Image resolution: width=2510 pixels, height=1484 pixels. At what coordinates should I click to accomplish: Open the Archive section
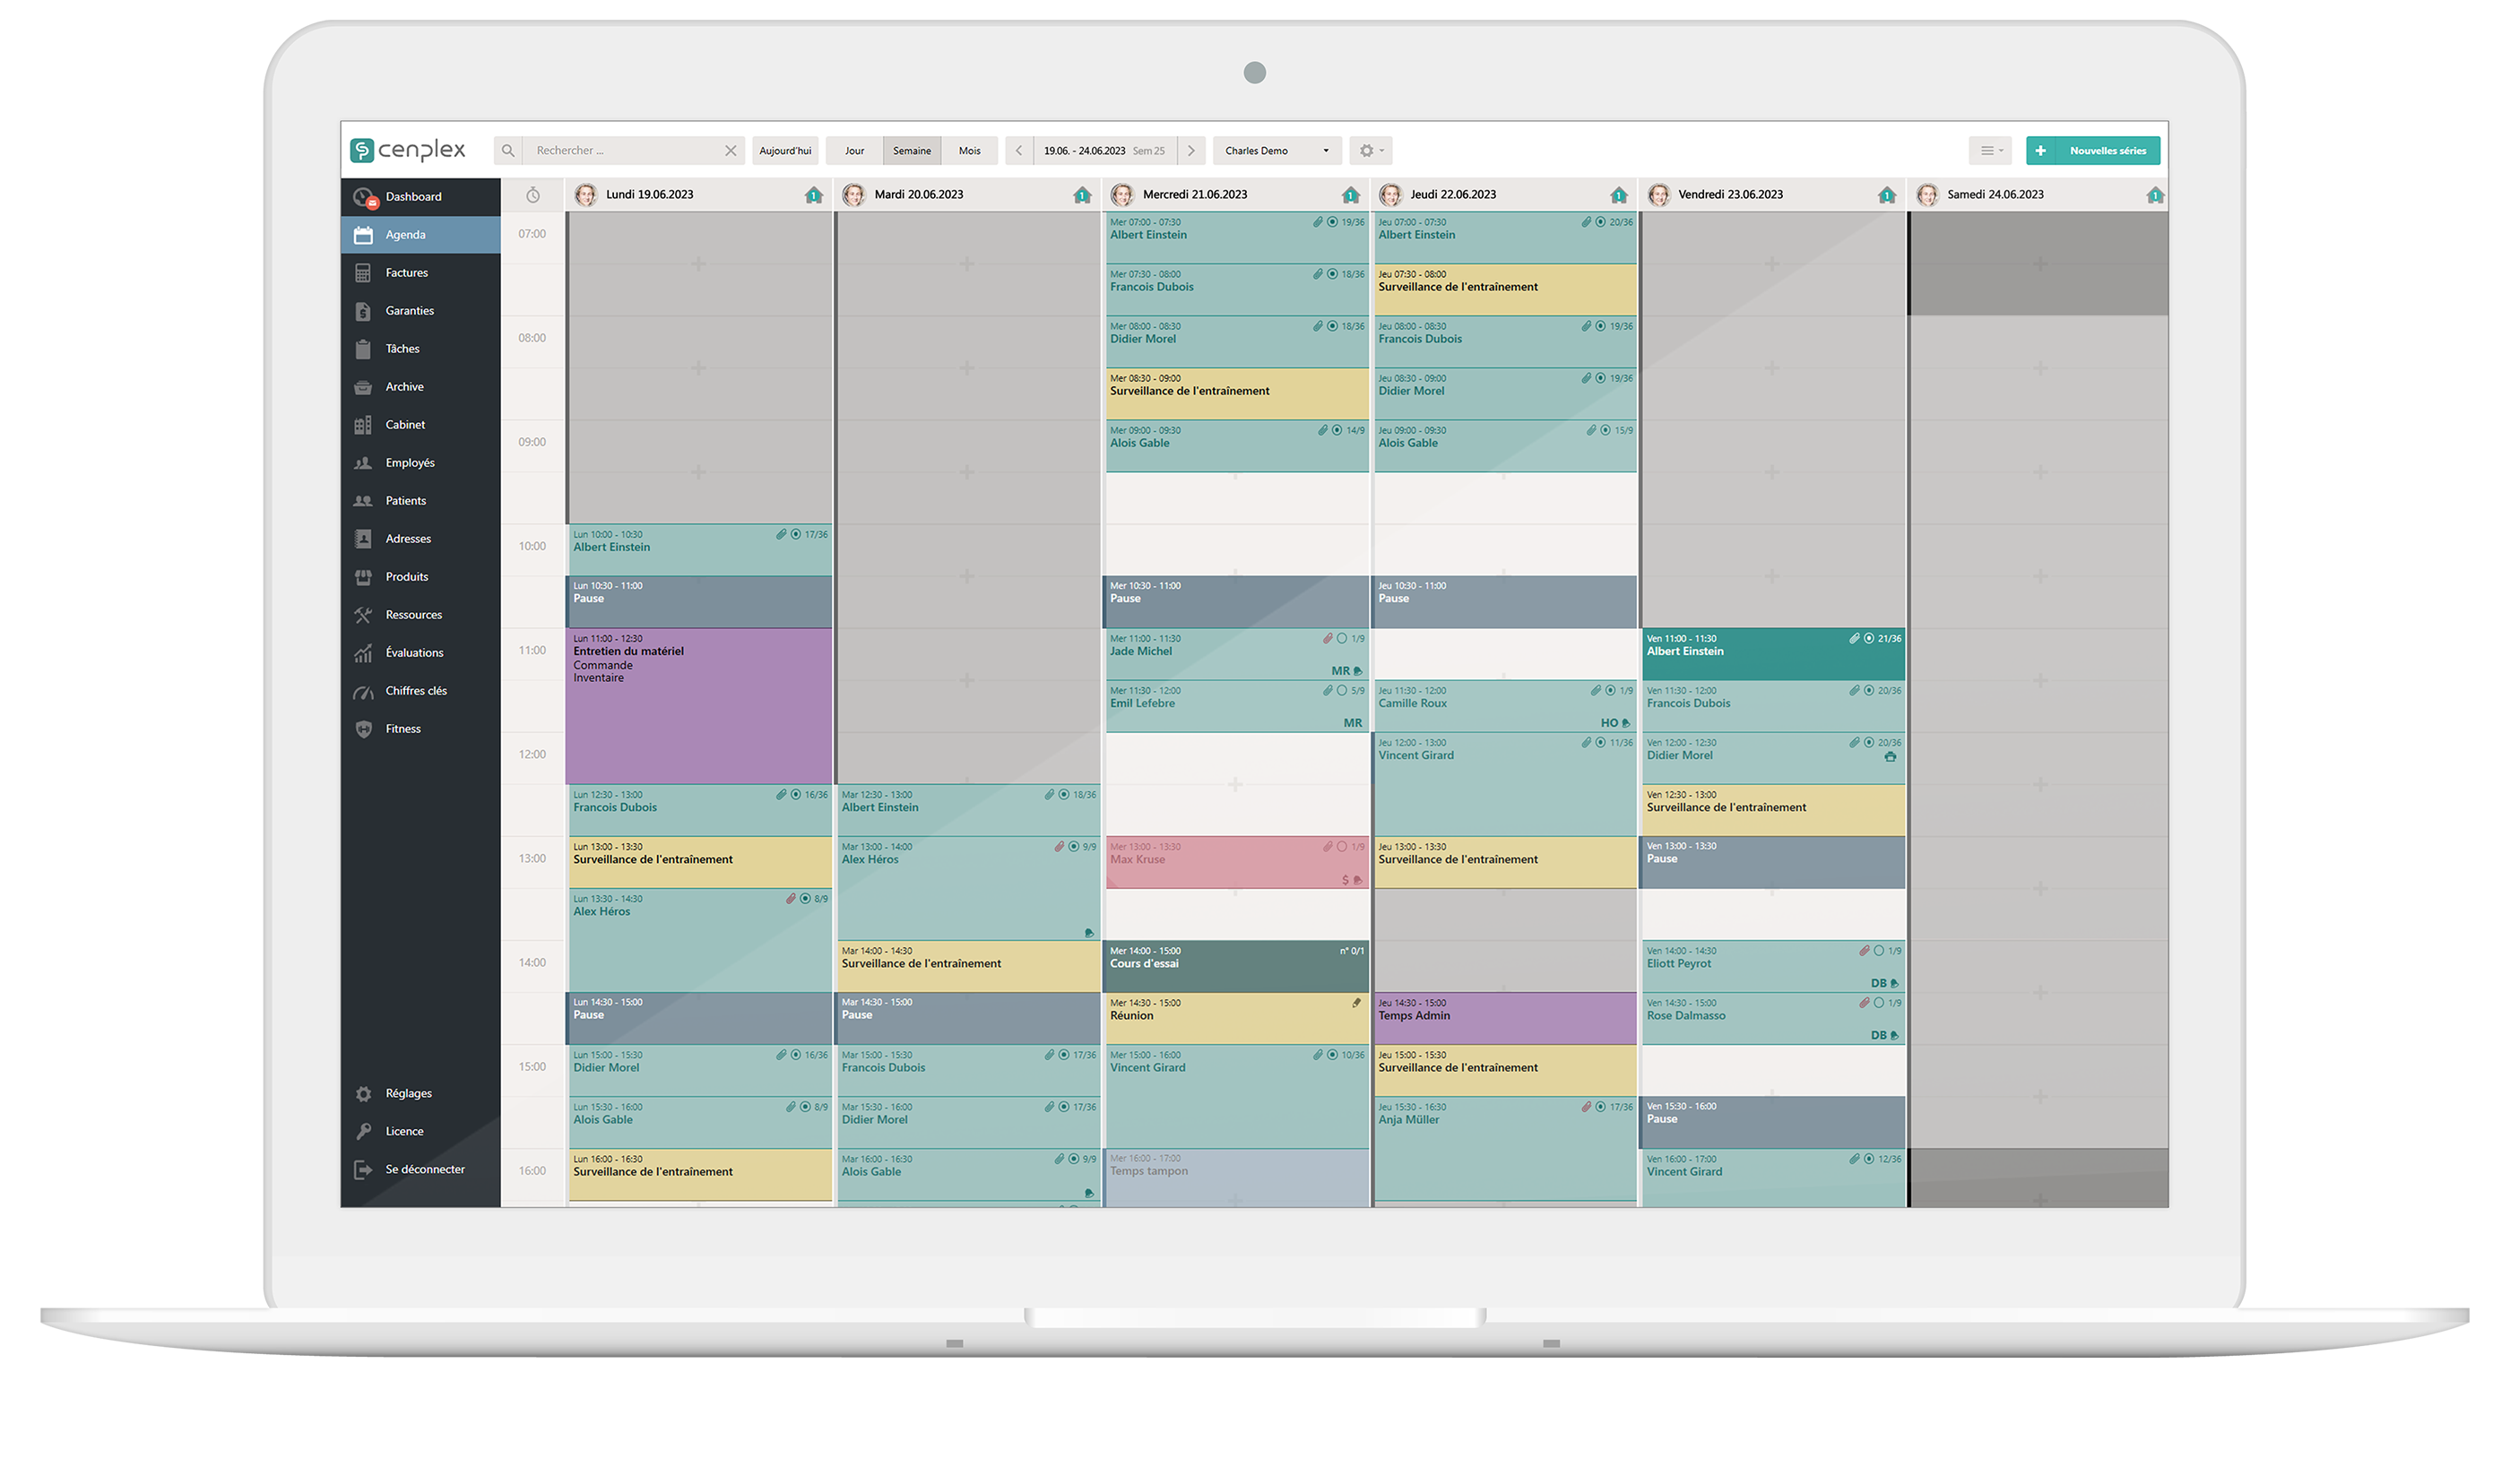[x=420, y=387]
